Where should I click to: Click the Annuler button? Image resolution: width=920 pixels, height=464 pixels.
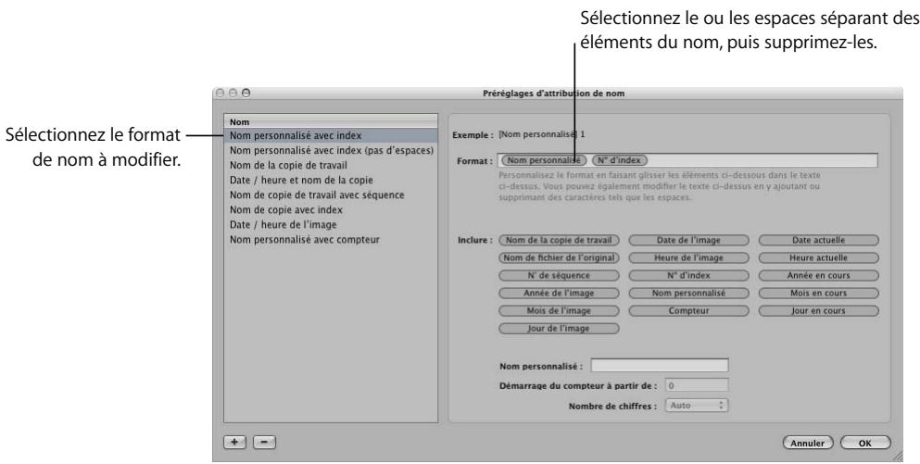tap(807, 444)
